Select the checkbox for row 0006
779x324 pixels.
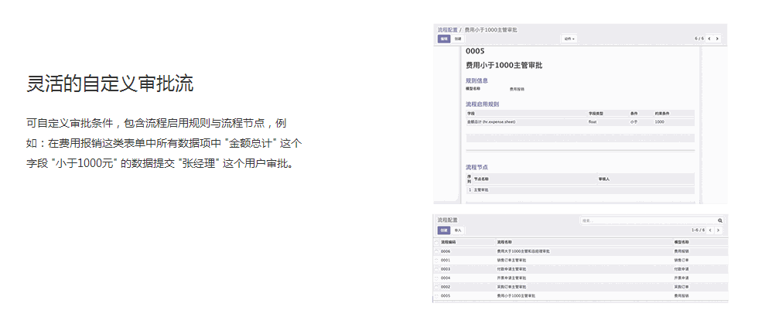click(437, 251)
